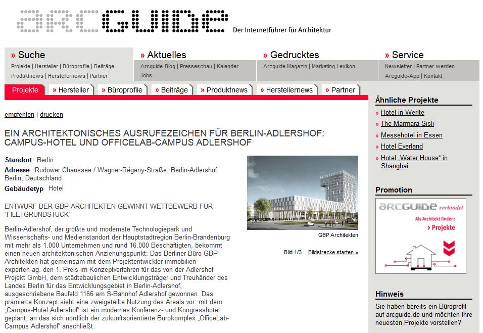Open Kontakt under Service
Image resolution: width=483 pixels, height=333 pixels.
tap(433, 76)
